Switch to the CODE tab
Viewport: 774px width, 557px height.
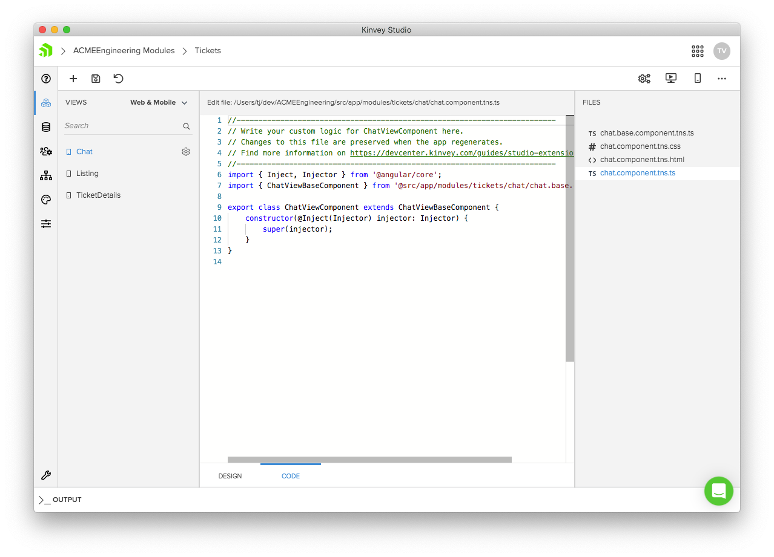tap(291, 477)
